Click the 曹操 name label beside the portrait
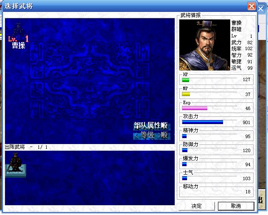This screenshot has height=215, width=268. (x=236, y=23)
